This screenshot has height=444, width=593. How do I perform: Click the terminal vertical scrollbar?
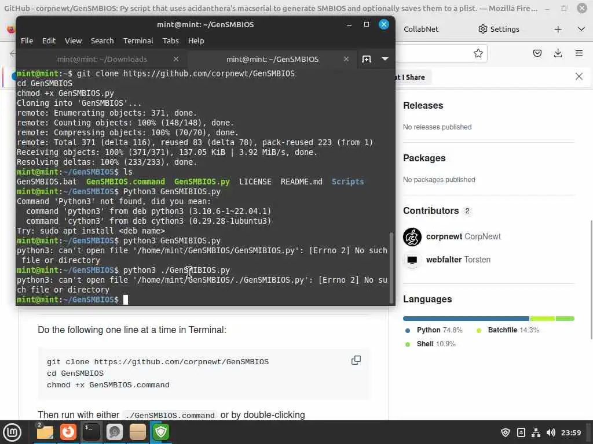pyautogui.click(x=391, y=267)
